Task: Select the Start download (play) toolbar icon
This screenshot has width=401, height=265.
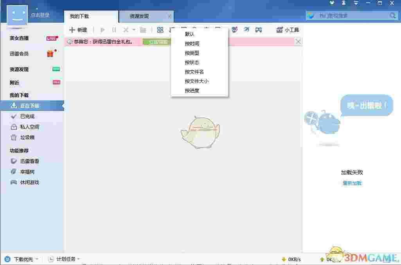Action: click(x=102, y=30)
